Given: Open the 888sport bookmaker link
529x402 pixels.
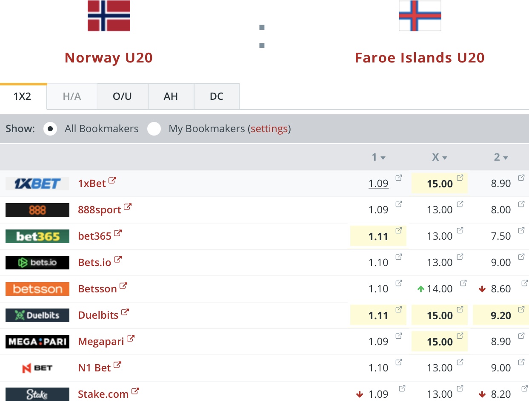Looking at the screenshot, I should coord(100,210).
